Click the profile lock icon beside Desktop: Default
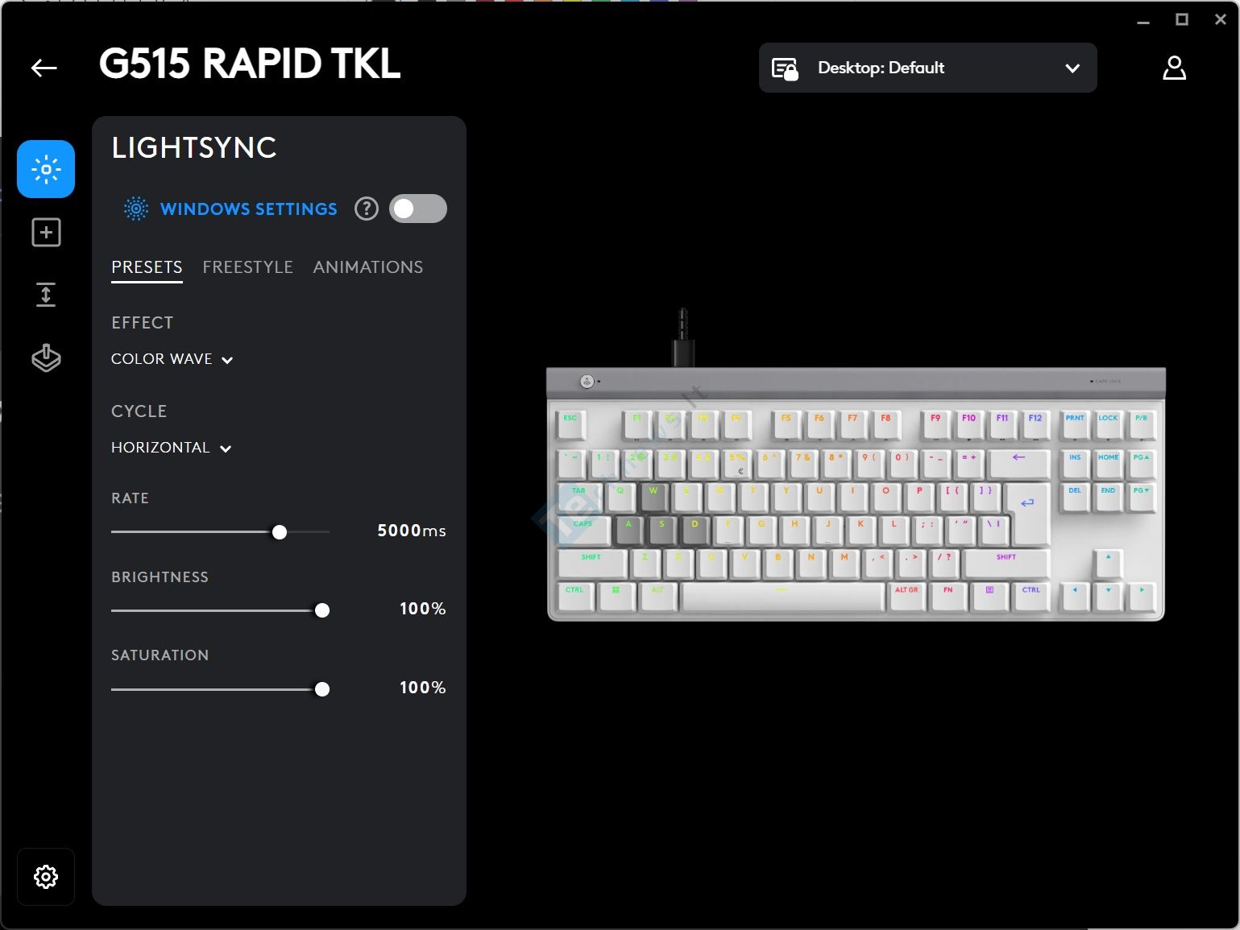 pyautogui.click(x=785, y=68)
